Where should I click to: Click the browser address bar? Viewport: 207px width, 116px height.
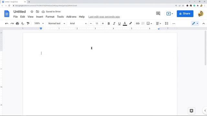pyautogui.click(x=93, y=6)
